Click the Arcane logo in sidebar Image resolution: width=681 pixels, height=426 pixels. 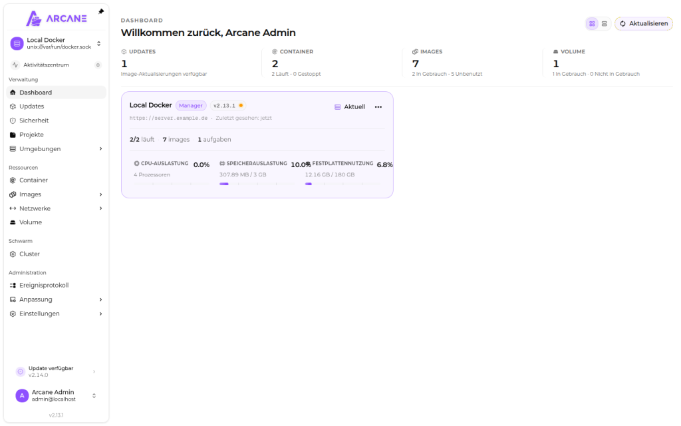pos(57,18)
